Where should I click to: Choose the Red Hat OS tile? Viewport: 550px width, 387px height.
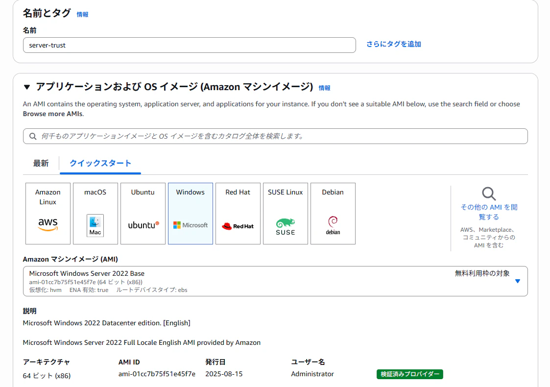click(238, 213)
